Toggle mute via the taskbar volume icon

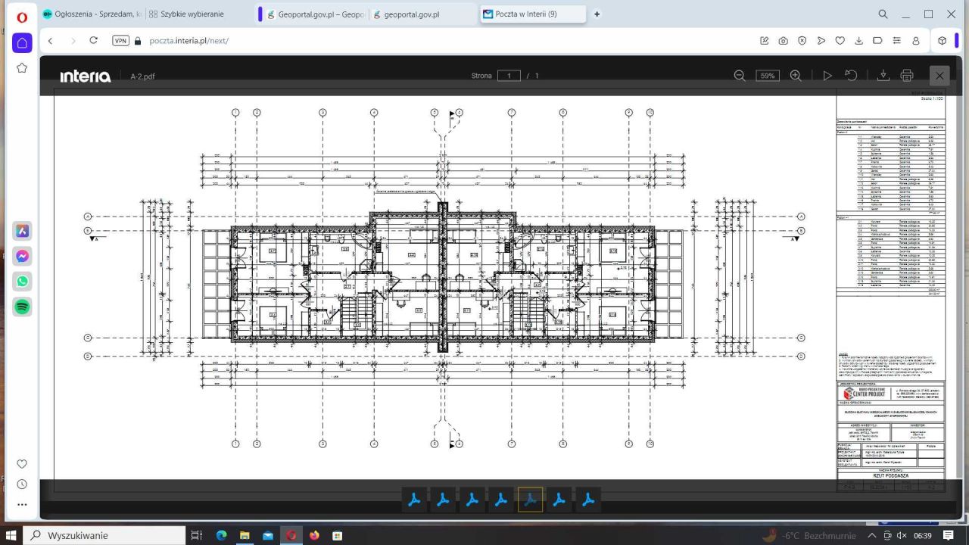pos(901,535)
